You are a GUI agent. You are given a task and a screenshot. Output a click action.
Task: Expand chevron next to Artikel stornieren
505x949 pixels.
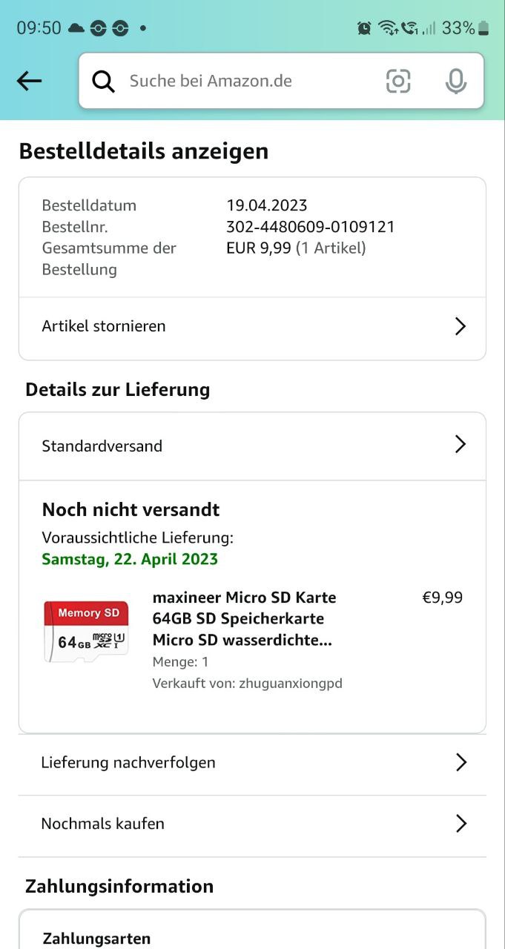point(460,326)
